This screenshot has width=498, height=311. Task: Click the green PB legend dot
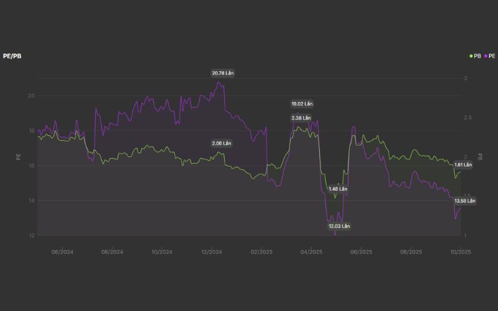[471, 56]
